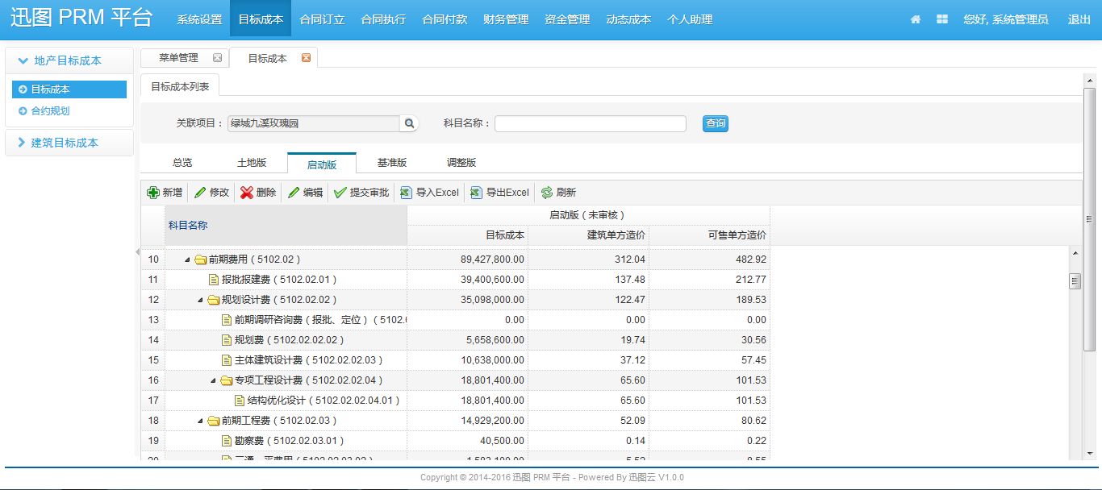The image size is (1102, 490).
Task: Open the 动态成本 menu
Action: [628, 19]
